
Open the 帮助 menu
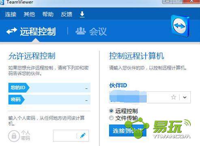tap(48, 14)
